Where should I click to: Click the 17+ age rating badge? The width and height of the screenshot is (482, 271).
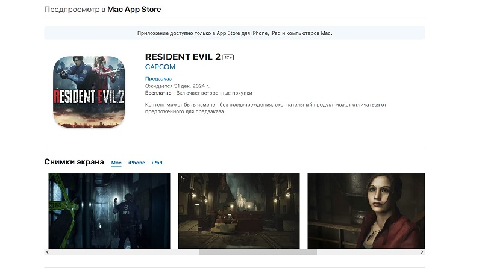pos(228,57)
